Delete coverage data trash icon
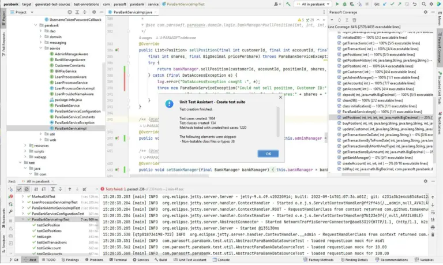This screenshot has height=265, width=443. [354, 20]
